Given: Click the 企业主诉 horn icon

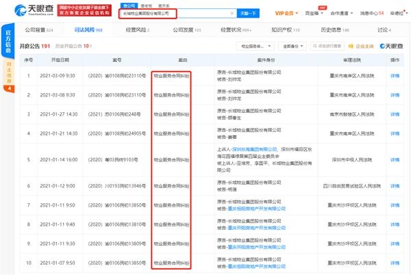Looking at the screenshot, I should click(351, 47).
